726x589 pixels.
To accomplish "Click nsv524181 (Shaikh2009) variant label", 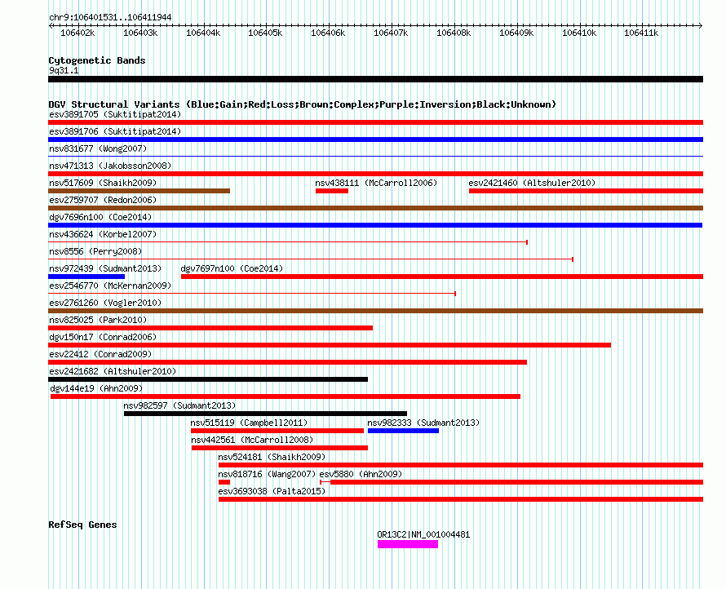I will click(272, 457).
